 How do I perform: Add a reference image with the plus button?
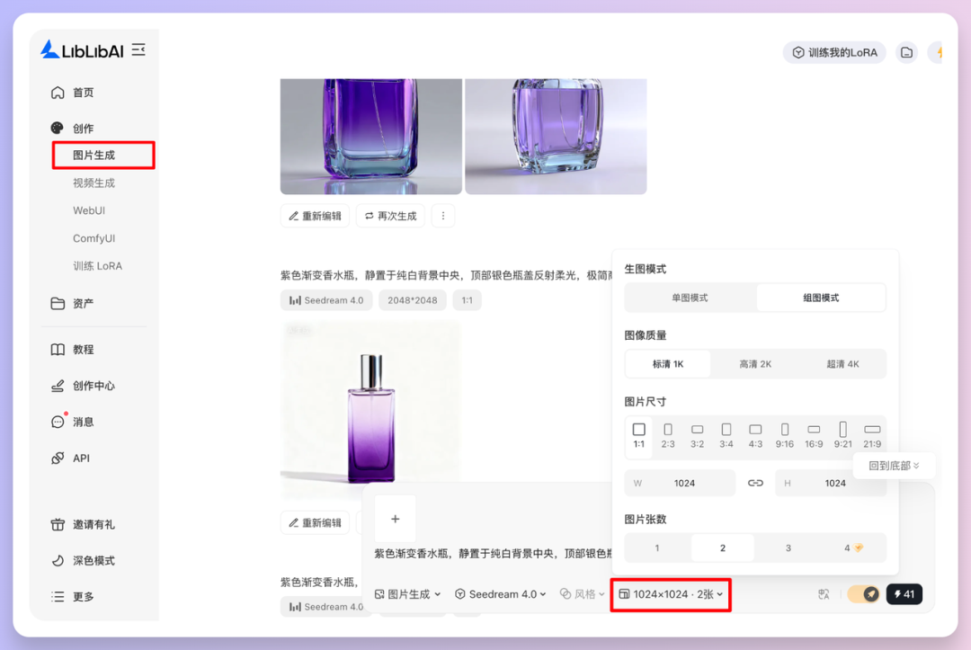395,519
